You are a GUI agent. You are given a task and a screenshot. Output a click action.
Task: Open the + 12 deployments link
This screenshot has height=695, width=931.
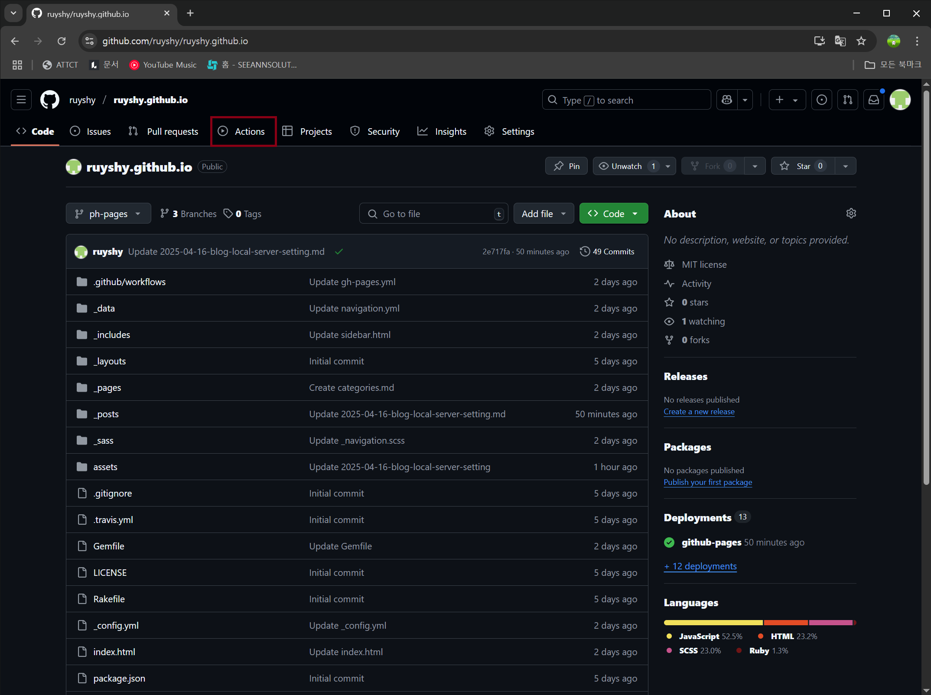click(x=700, y=566)
